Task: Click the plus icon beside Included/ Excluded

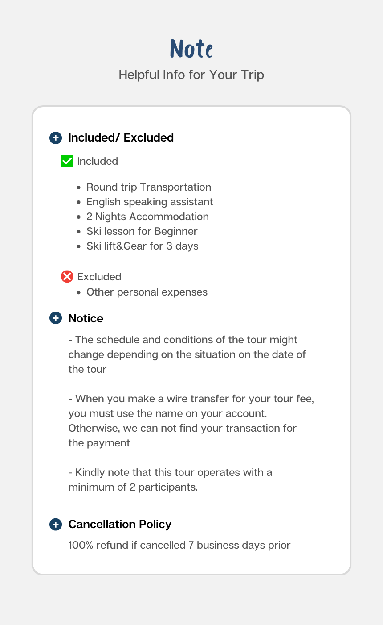Action: click(56, 137)
